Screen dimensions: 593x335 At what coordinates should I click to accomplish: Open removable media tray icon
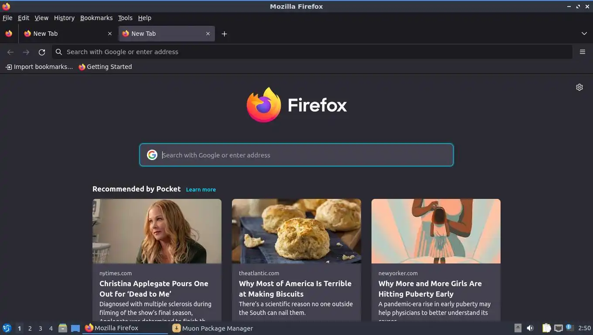(518, 328)
